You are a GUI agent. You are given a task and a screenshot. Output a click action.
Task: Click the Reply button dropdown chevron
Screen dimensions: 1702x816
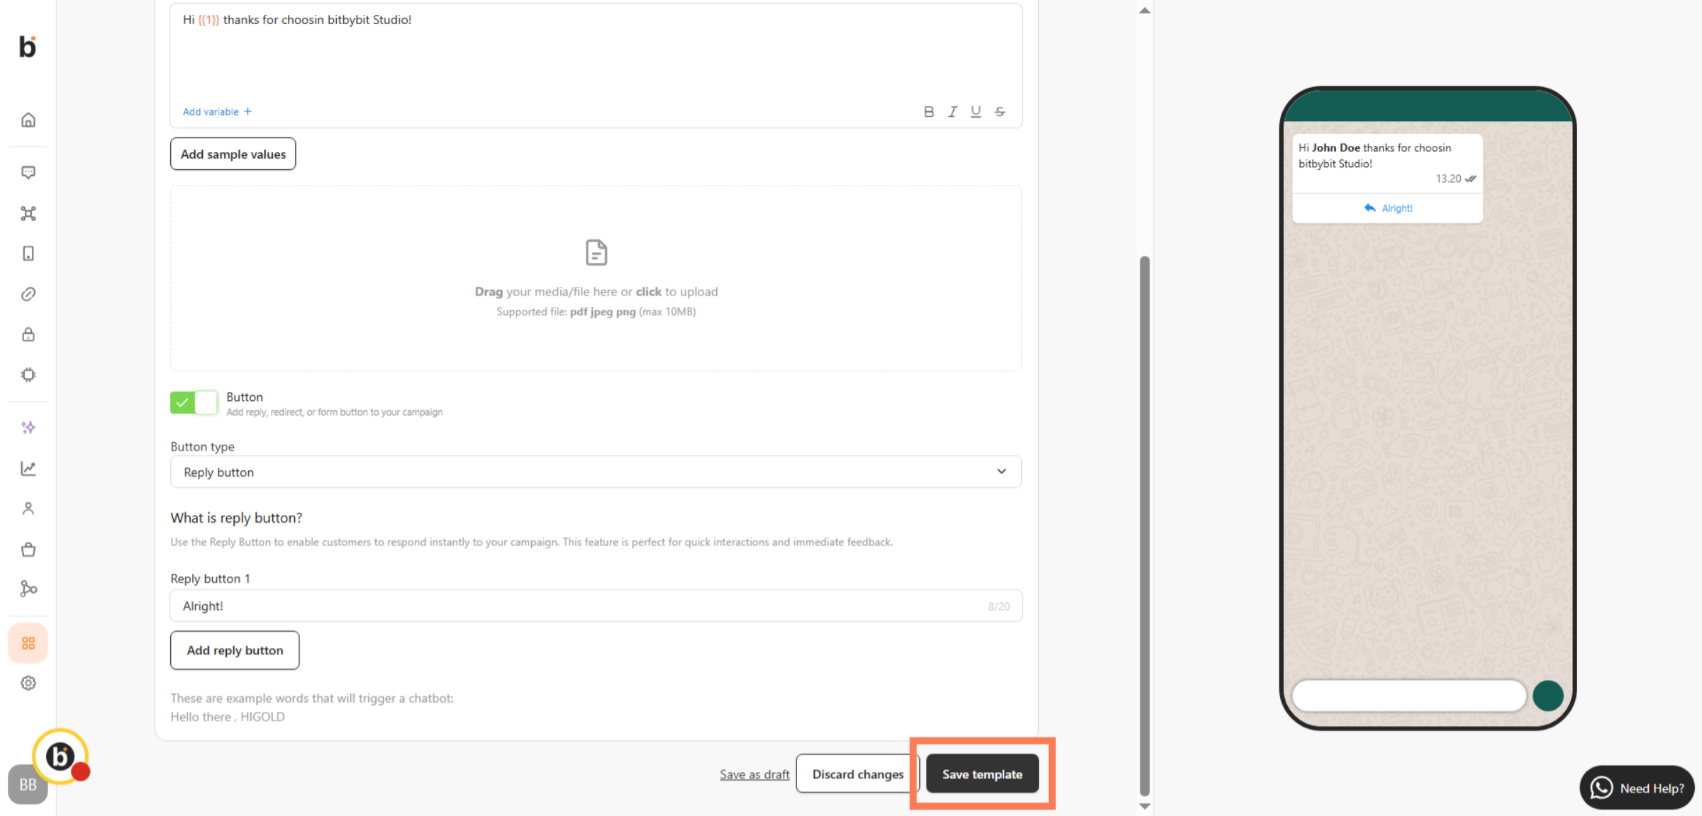tap(1001, 472)
